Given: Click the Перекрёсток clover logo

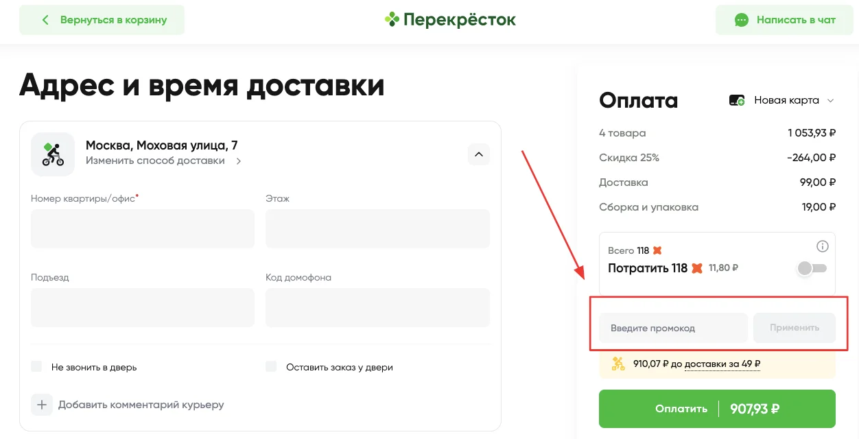Looking at the screenshot, I should [x=392, y=19].
